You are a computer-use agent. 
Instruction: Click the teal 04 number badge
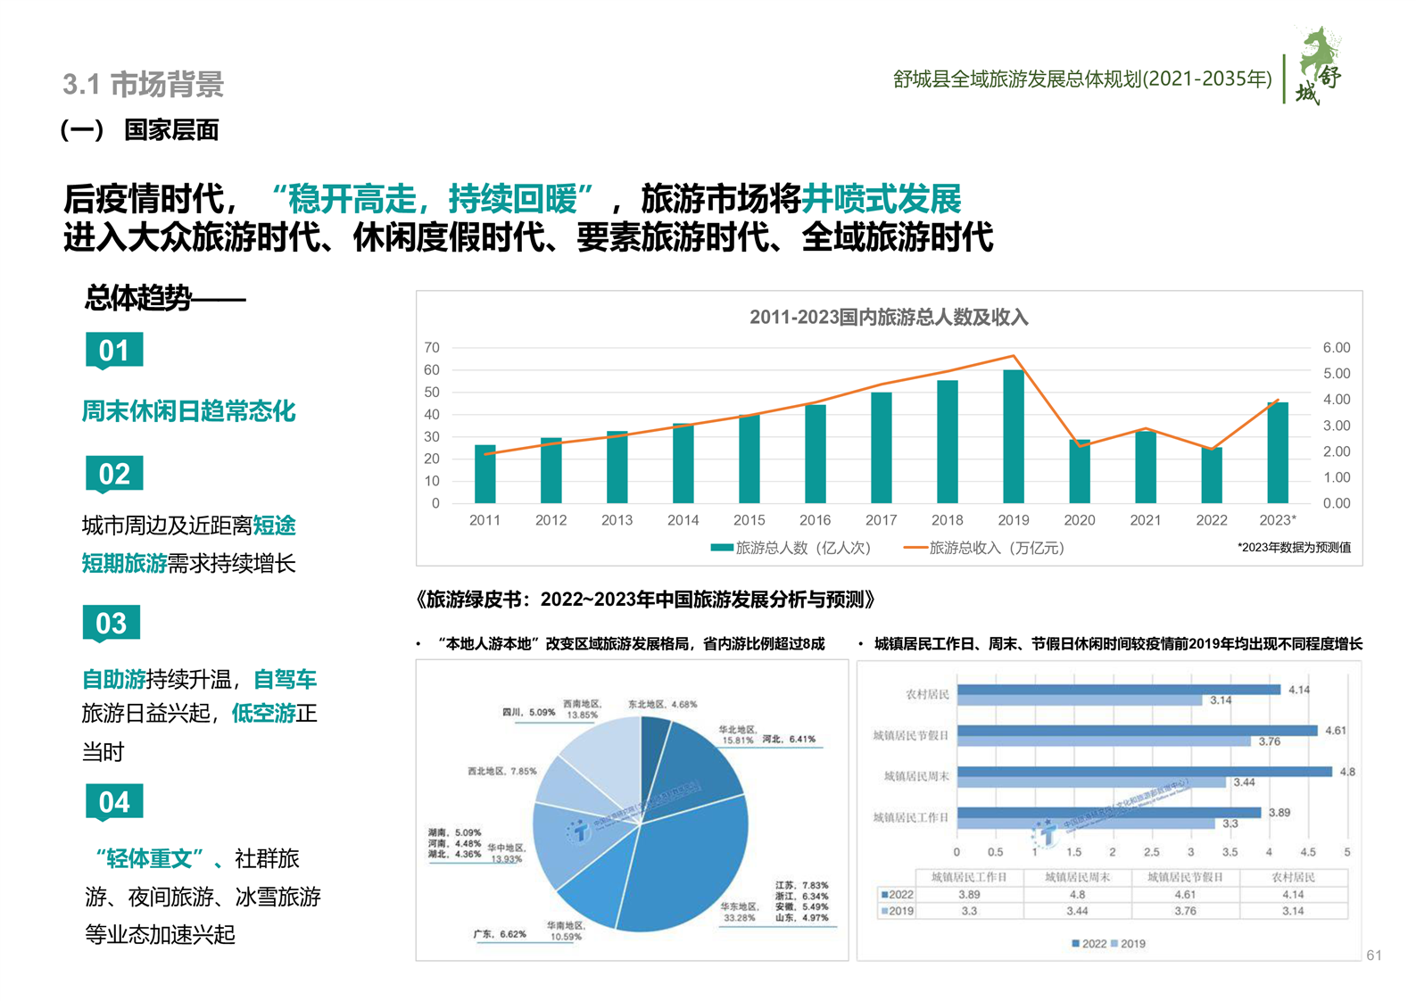(113, 802)
